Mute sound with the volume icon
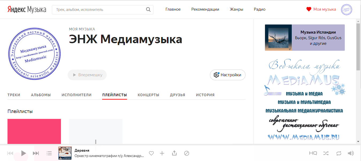361x161 pixels. tap(351, 153)
